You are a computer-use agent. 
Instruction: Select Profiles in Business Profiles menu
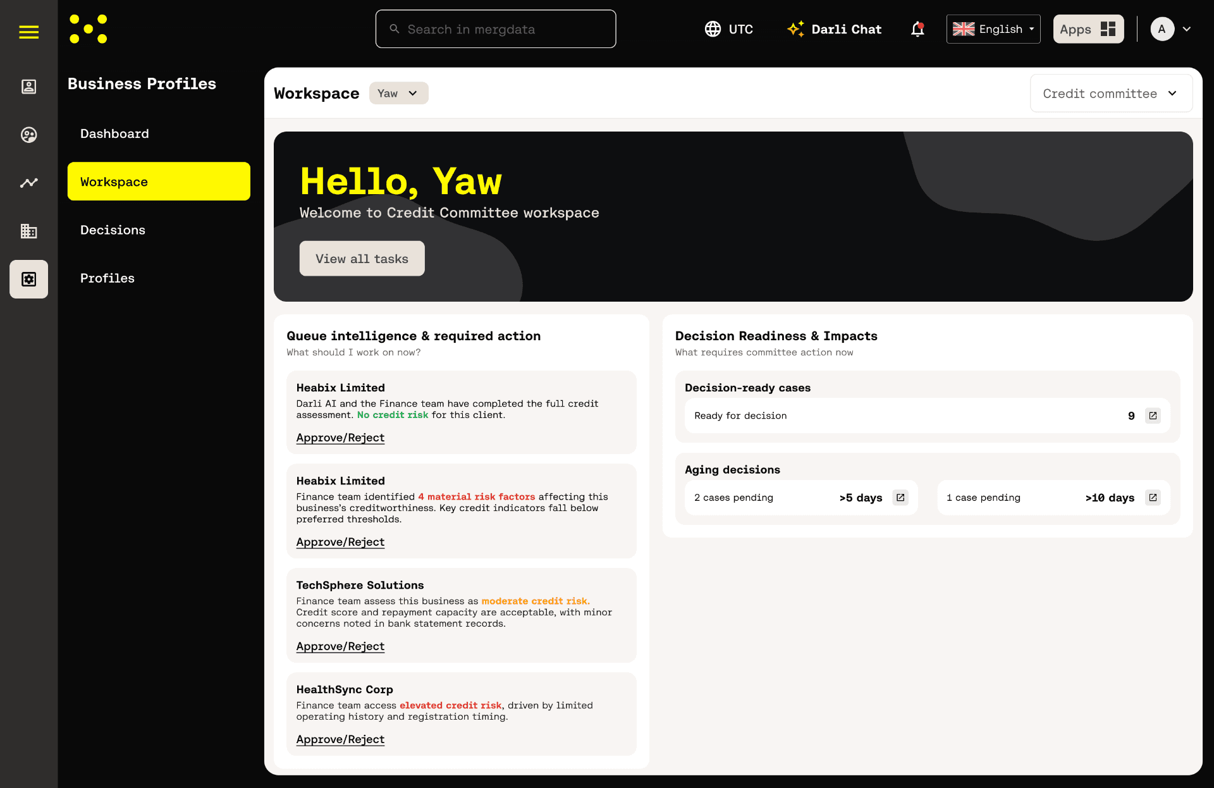tap(107, 278)
